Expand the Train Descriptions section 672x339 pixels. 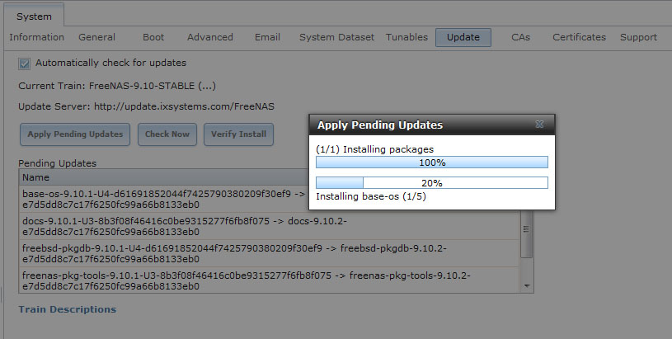coord(68,309)
